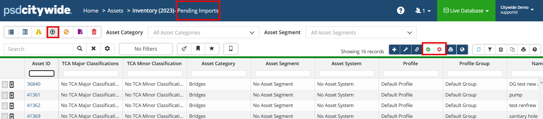The height and width of the screenshot is (119, 543).
Task: Go to Assets in the breadcrumb
Action: pos(115,11)
